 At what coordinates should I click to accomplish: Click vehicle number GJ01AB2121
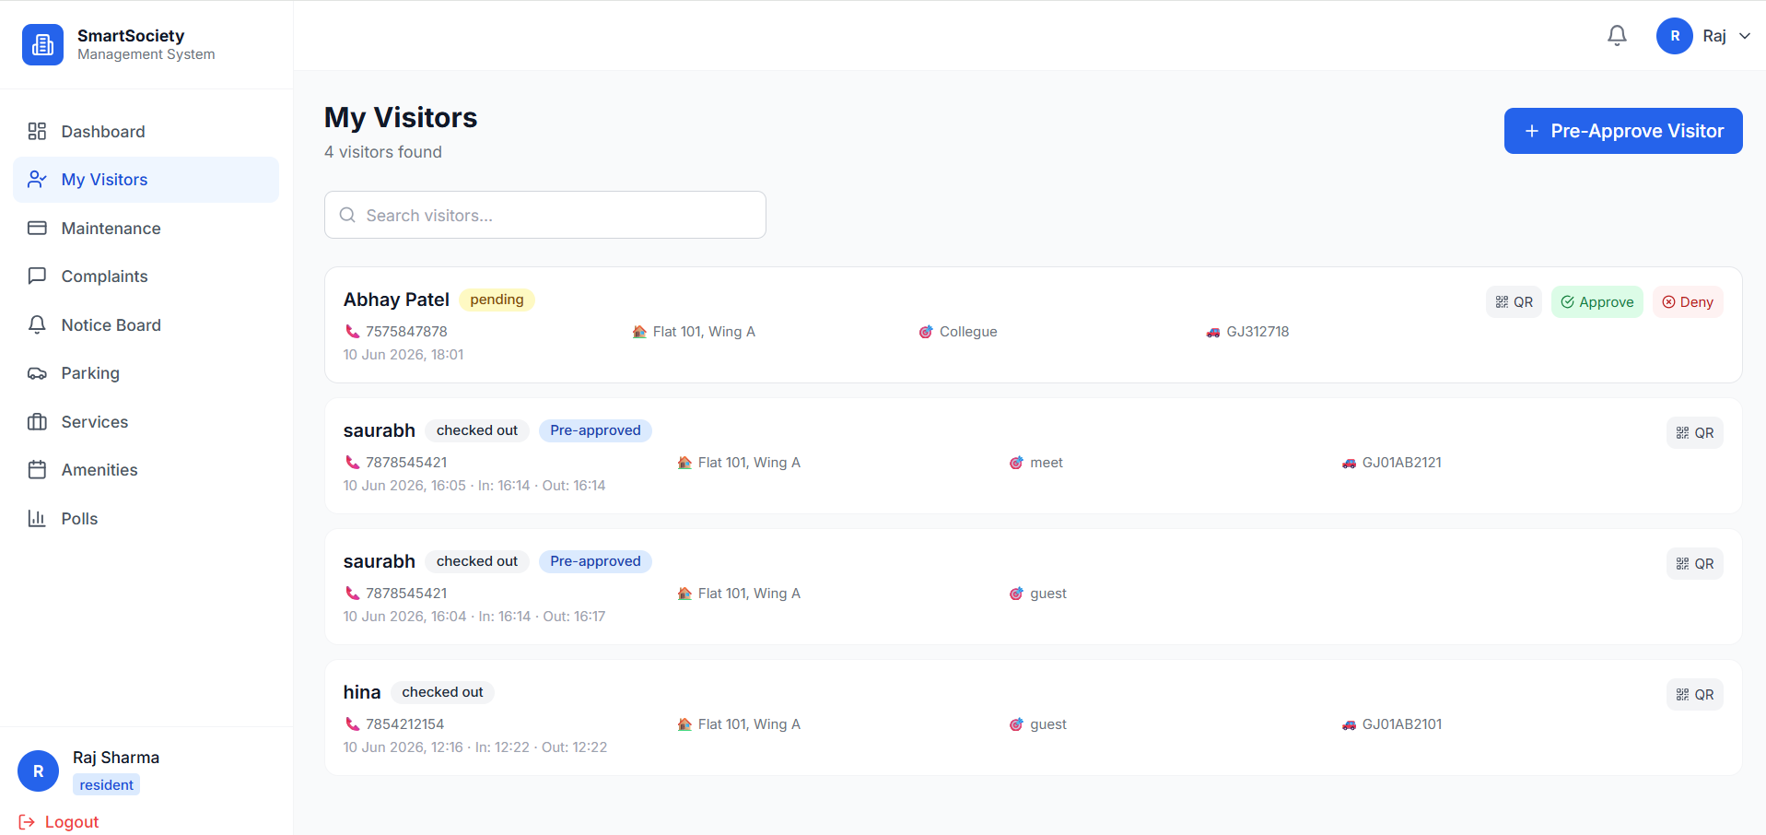click(x=1402, y=463)
